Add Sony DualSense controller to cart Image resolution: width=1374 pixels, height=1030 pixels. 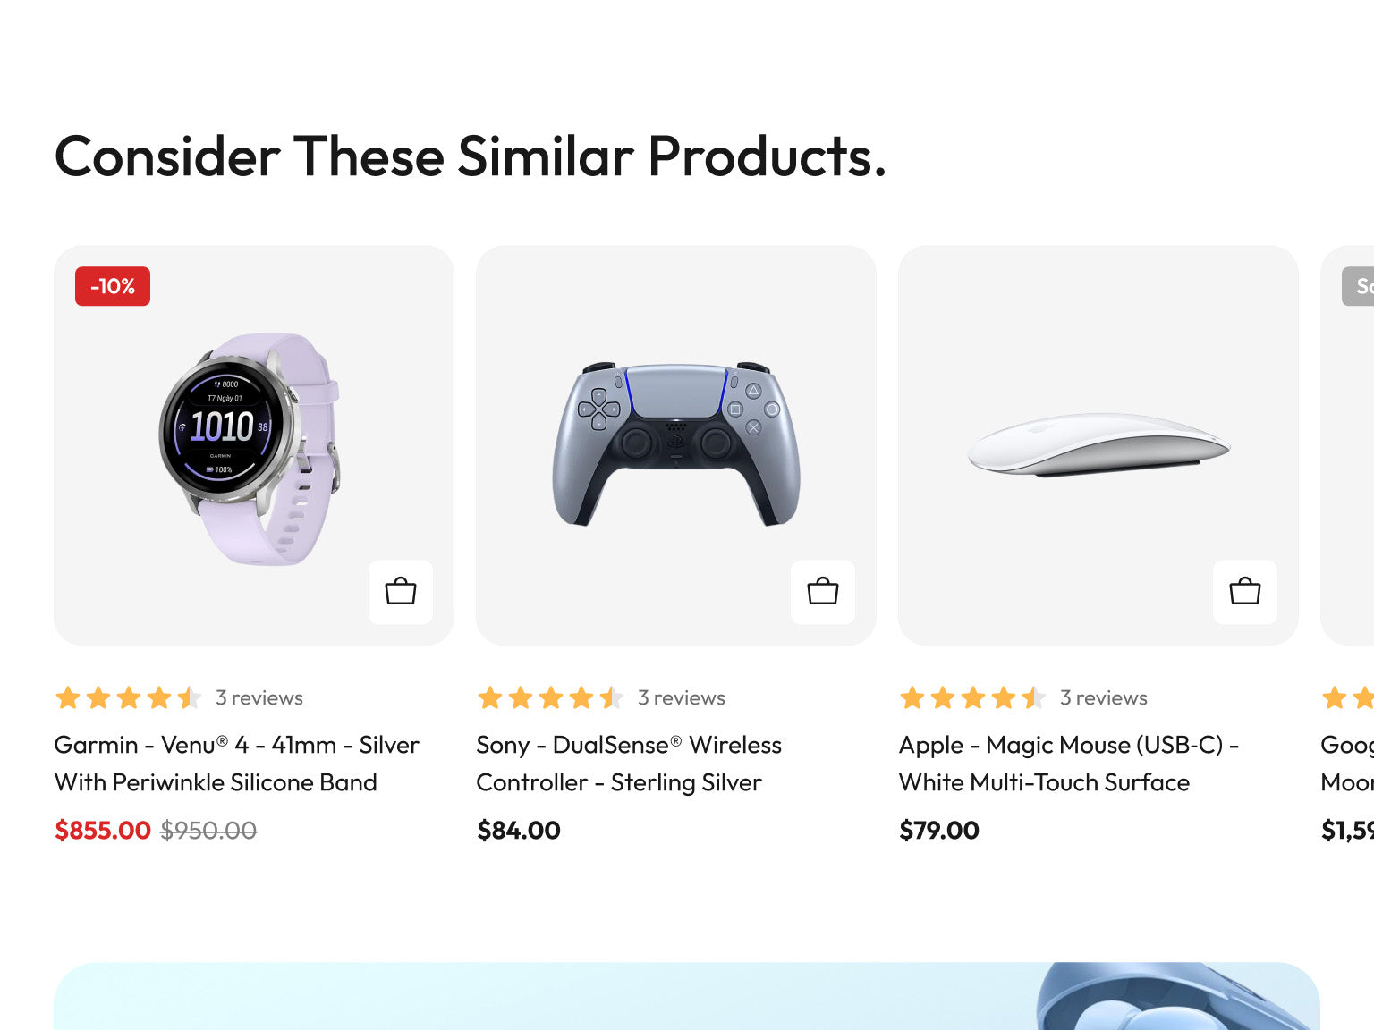pos(823,592)
